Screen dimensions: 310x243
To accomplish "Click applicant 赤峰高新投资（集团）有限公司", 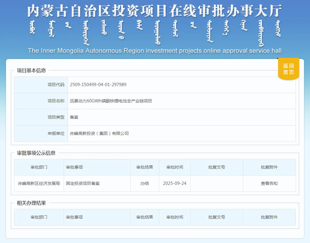I will [99, 133].
